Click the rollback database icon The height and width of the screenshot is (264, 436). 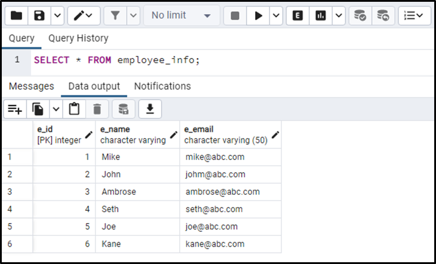coord(383,16)
